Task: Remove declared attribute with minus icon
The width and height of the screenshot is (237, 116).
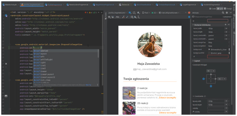Action: click(x=229, y=25)
